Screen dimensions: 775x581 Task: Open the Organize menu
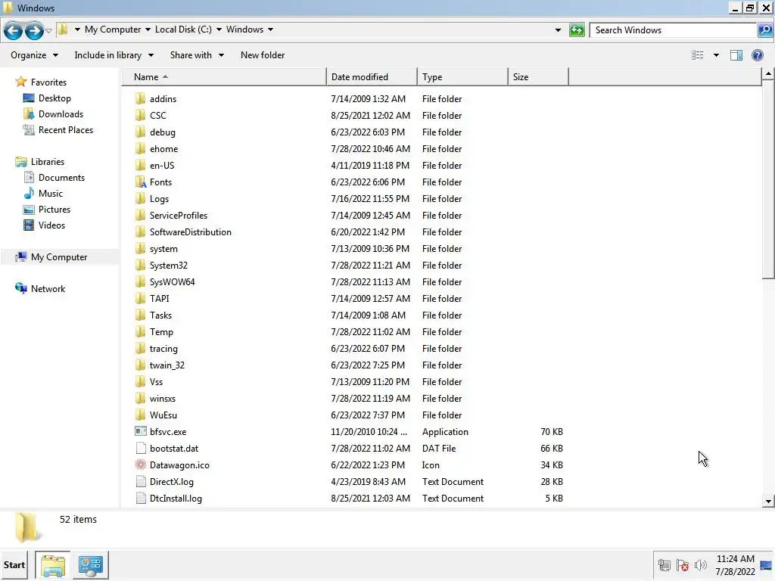35,55
